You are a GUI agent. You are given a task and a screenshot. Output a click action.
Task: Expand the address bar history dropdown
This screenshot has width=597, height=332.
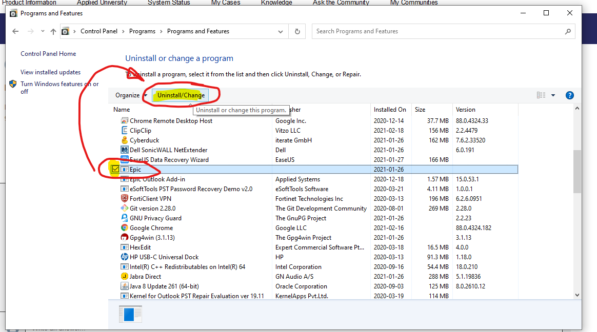281,32
